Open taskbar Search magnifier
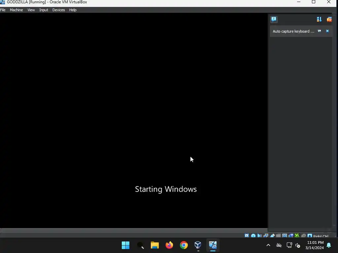Viewport: 338px width, 253px height. coord(140,245)
